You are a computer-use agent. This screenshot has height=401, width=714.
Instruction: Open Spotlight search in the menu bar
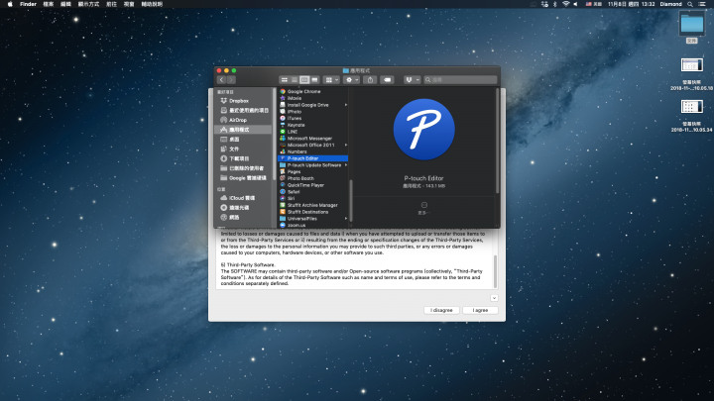[690, 4]
